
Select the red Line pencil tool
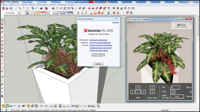2,37
